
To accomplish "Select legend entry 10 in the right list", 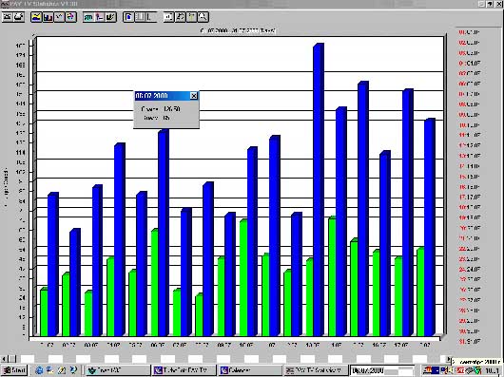I will [x=469, y=125].
